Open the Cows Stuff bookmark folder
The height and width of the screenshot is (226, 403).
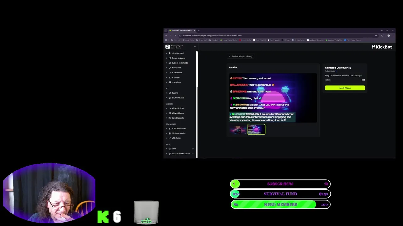[176, 40]
